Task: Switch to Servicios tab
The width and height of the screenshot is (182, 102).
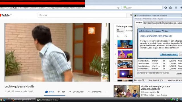Action: click(x=147, y=23)
